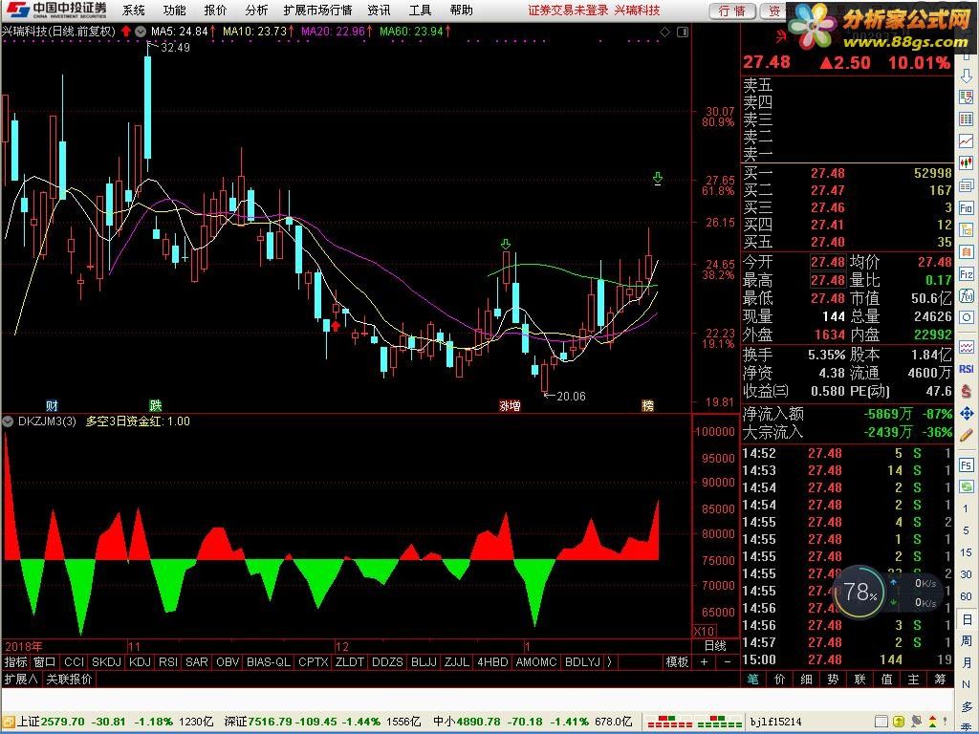Select the OBV indicator tab
The height and width of the screenshot is (734, 979).
point(228,661)
